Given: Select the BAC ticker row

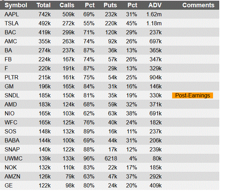Looking at the screenshot, I should point(10,33).
